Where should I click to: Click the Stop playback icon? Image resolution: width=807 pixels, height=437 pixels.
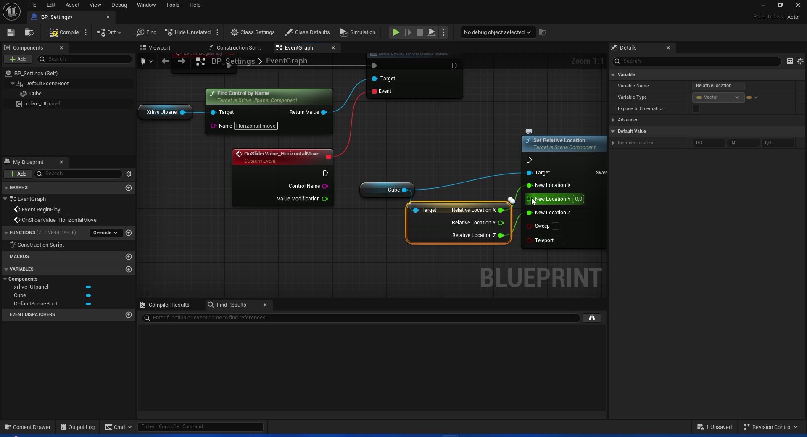419,32
